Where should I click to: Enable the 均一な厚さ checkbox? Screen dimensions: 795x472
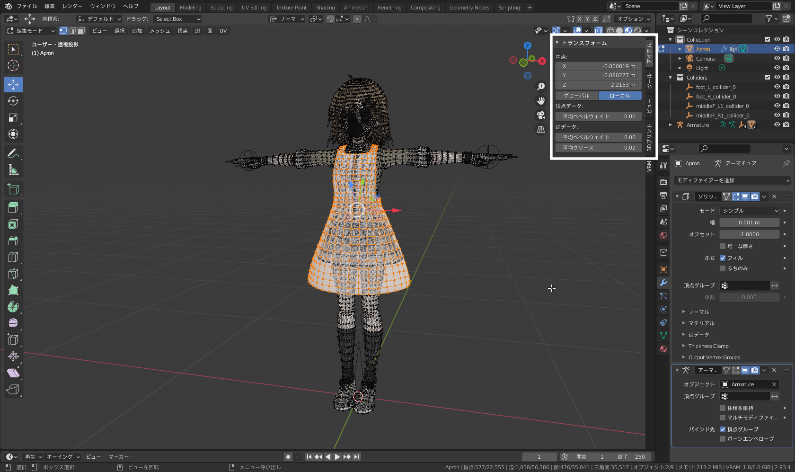pos(723,246)
